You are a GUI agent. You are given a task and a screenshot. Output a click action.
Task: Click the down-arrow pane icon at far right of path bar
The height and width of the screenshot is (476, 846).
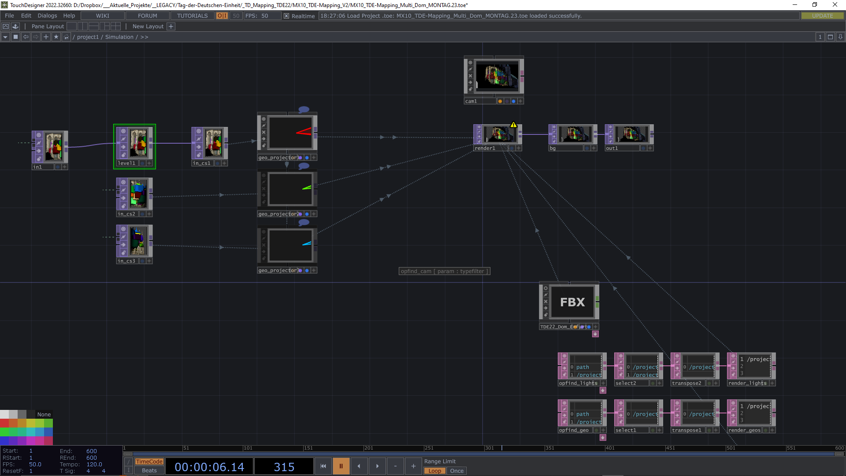click(840, 37)
